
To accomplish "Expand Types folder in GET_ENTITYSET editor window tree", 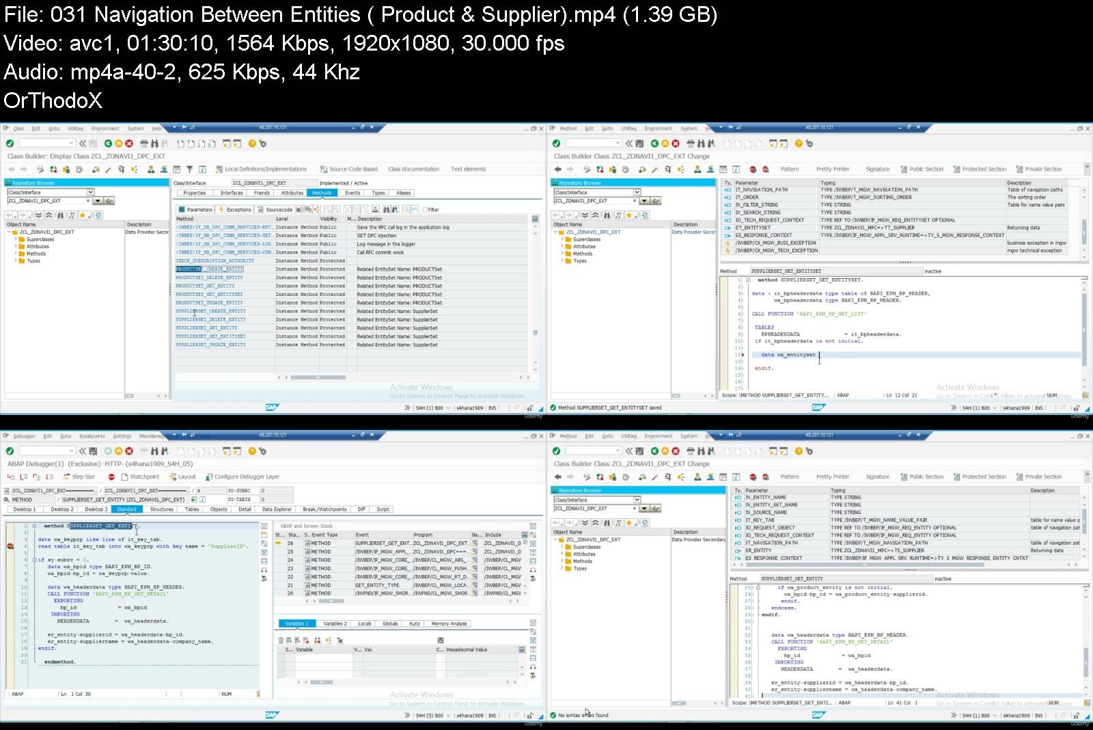I will click(562, 260).
